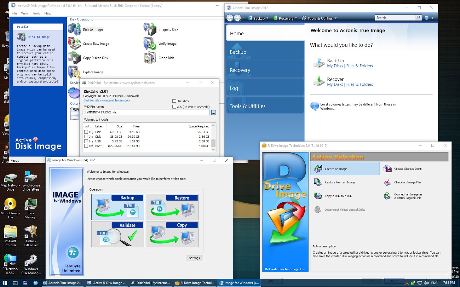Check the J:\ volume in Disk2vhd
460x287 pixels.
[86, 137]
